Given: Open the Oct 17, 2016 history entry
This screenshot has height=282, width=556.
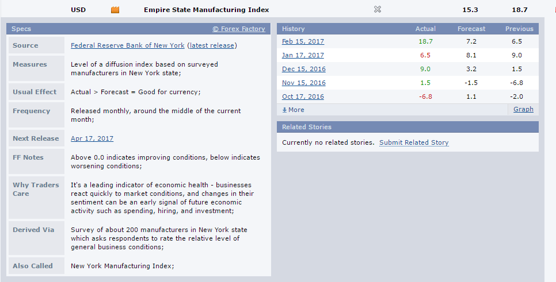Looking at the screenshot, I should pyautogui.click(x=303, y=96).
